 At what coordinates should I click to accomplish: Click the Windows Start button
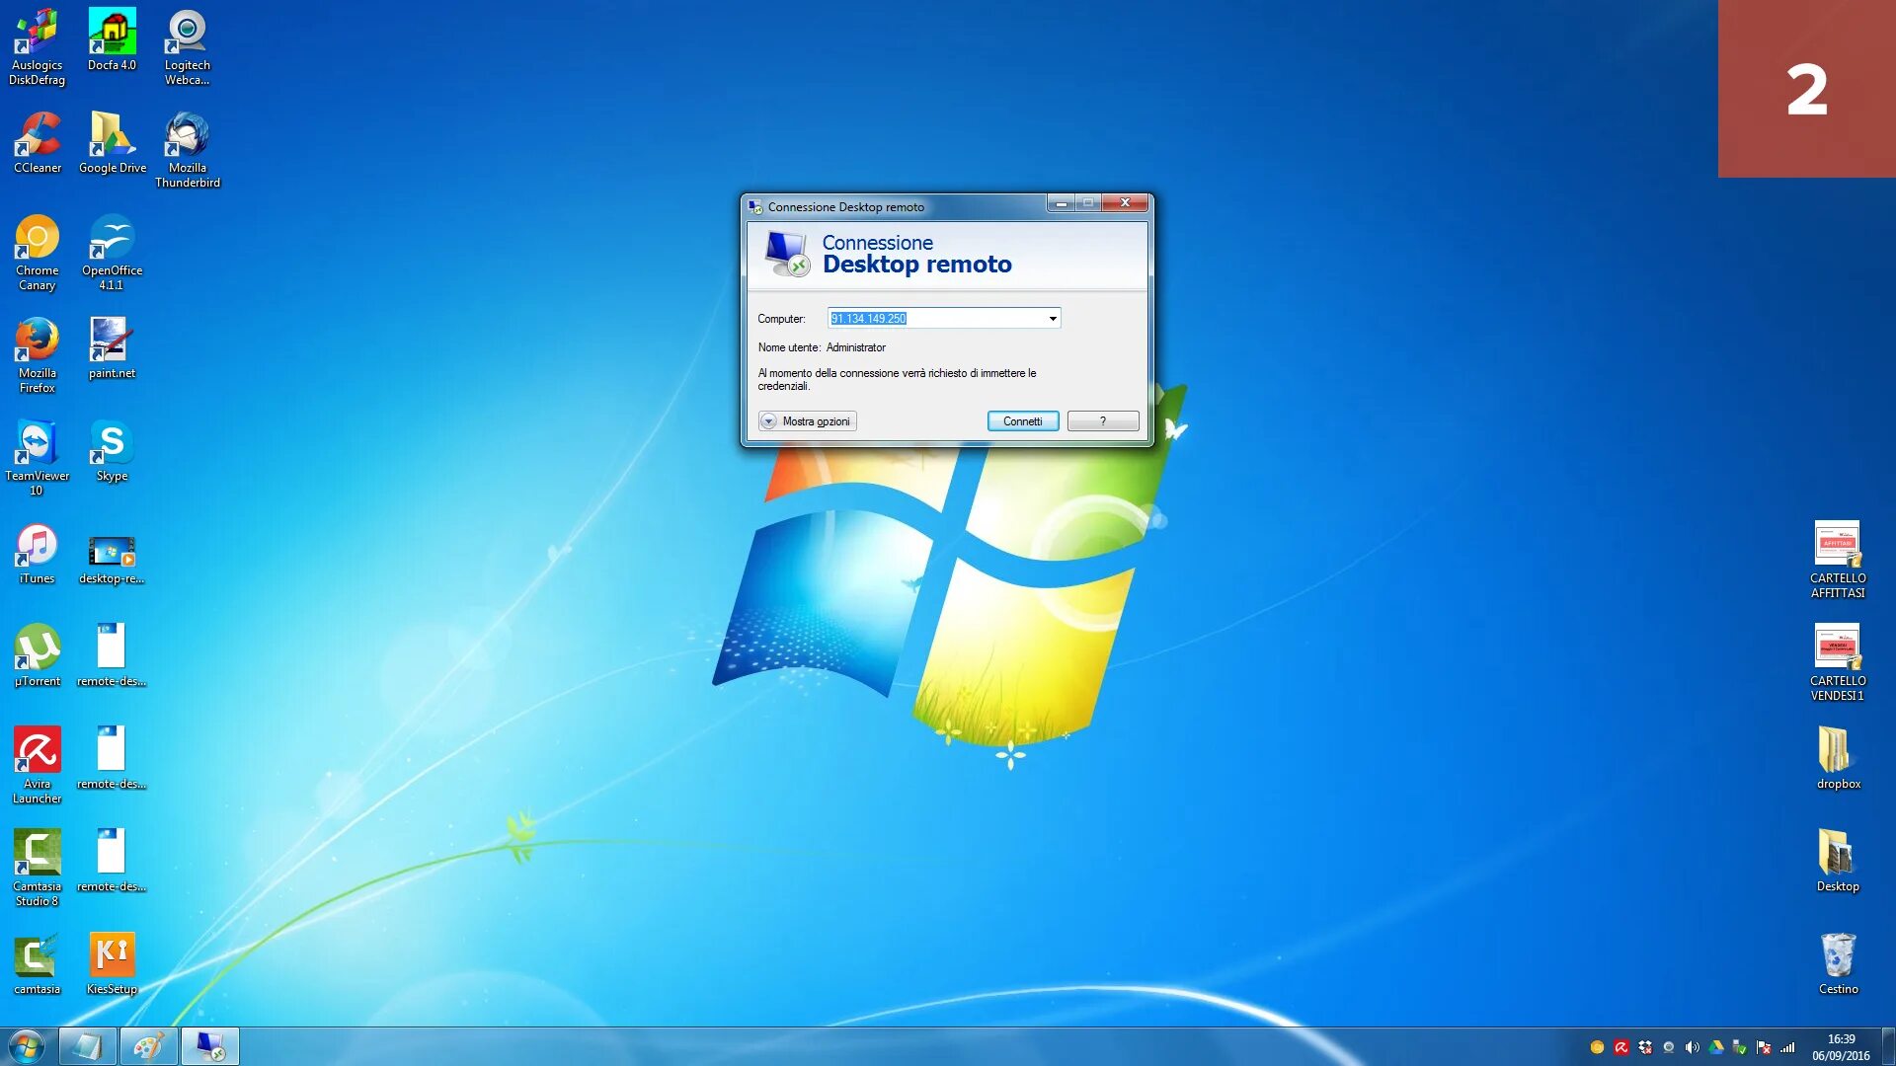[27, 1046]
